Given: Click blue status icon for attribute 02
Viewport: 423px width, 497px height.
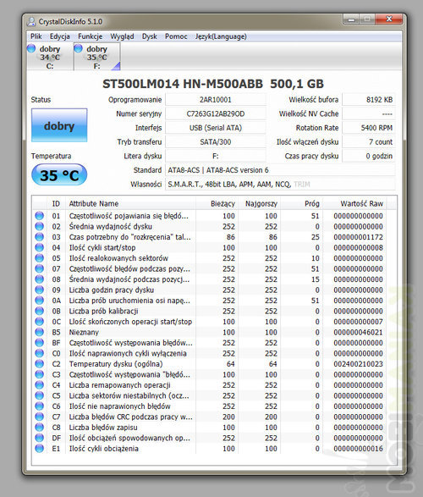Looking at the screenshot, I should (40, 226).
